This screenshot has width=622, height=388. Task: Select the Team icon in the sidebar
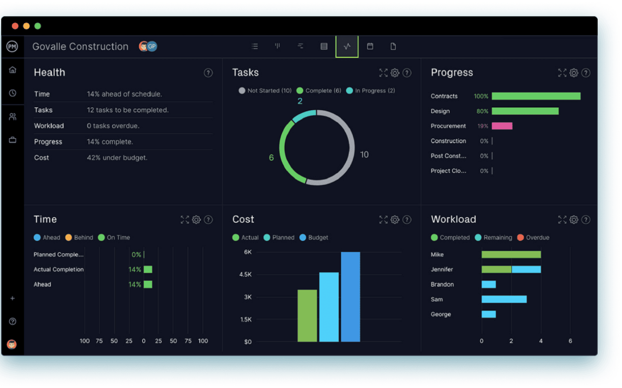pyautogui.click(x=13, y=116)
